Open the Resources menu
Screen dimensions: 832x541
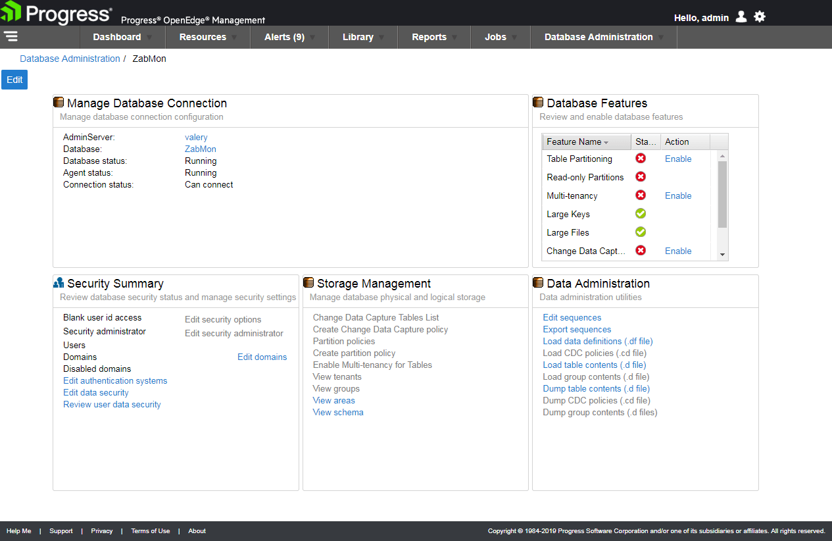point(208,37)
